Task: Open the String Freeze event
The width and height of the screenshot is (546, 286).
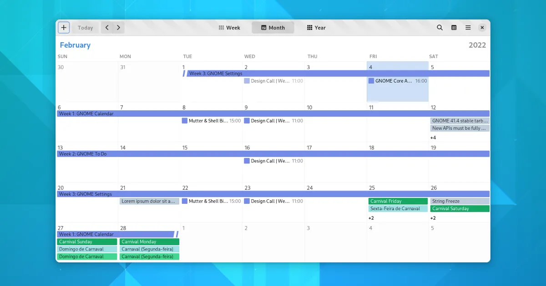Action: tap(460, 201)
